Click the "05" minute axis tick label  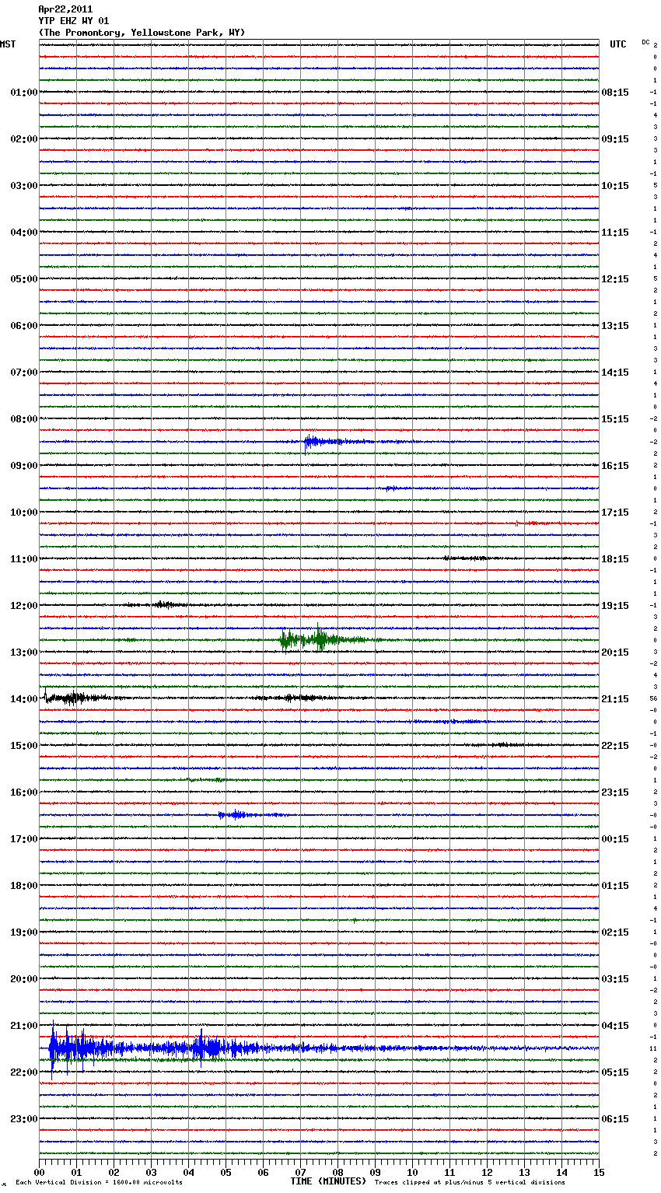coord(226,1172)
